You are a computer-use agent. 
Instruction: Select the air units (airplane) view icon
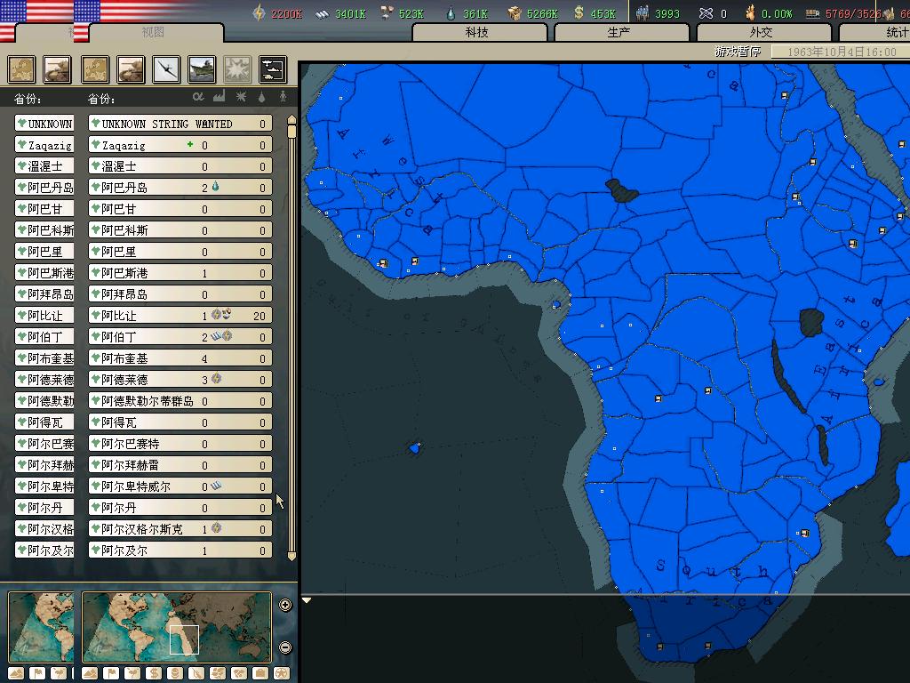tap(166, 69)
